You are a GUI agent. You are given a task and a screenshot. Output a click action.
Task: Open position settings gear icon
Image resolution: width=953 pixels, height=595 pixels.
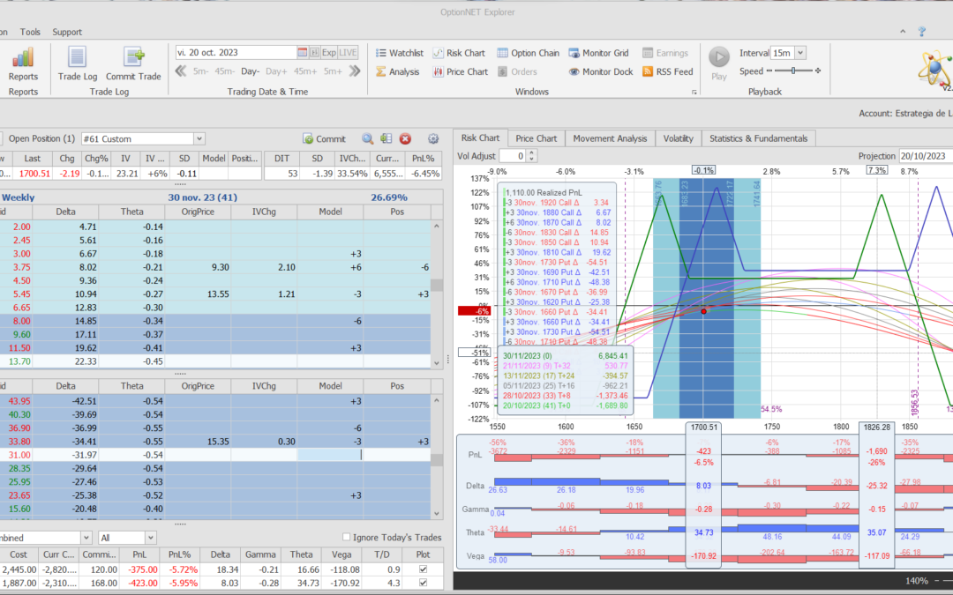pyautogui.click(x=433, y=138)
